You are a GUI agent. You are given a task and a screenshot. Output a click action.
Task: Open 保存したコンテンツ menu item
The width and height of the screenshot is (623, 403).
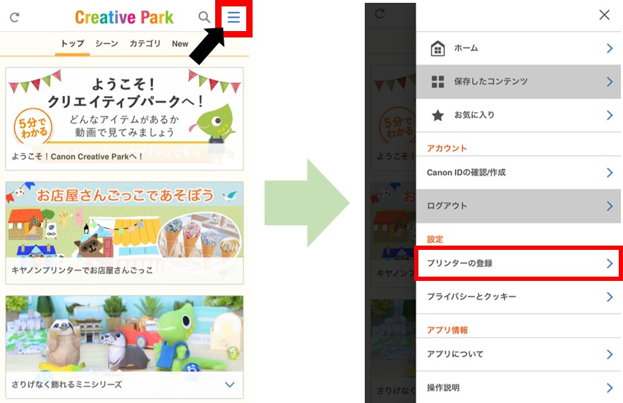(x=518, y=81)
